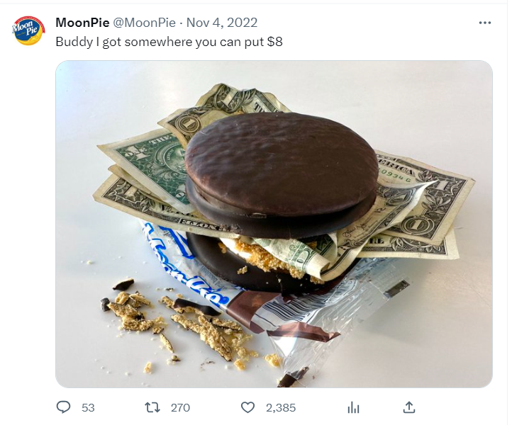
Task: Click the dollar bill at the photo's right
Action: [x=433, y=205]
